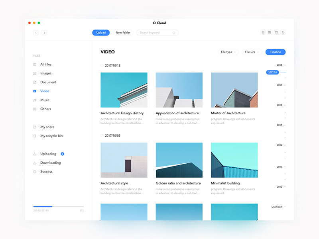Viewport: 319px width, 239px height.
Task: Click the Success checkmark icon
Action: point(35,172)
